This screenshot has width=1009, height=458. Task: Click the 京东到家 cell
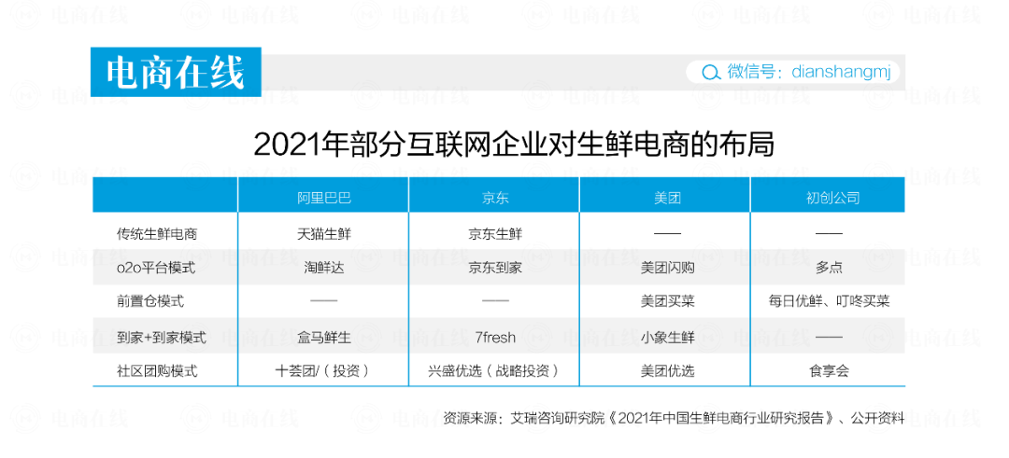coord(495,268)
